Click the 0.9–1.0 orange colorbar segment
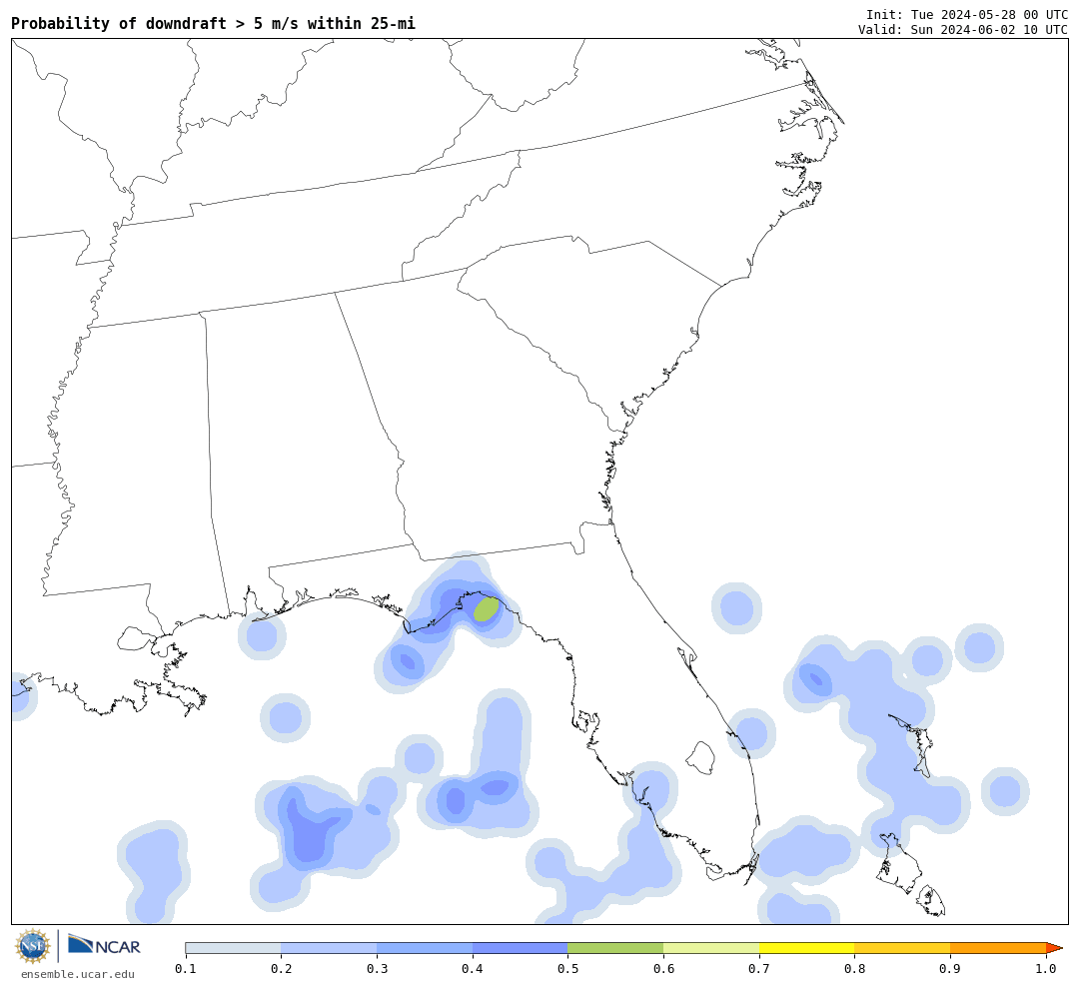This screenshot has height=987, width=1079. click(998, 948)
